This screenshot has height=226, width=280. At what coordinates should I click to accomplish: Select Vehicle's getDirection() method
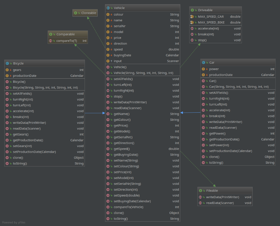click(x=143, y=143)
